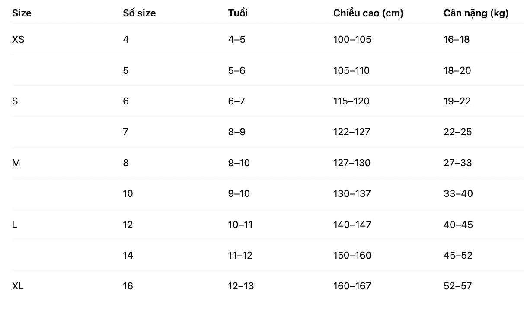
Task: Click size number 4 cell
Action: point(126,40)
